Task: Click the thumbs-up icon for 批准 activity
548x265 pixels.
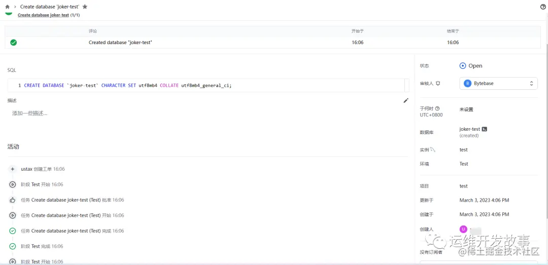Action: [x=13, y=200]
